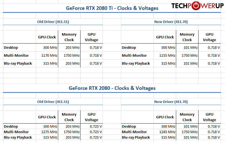Click Blu-ray Playback label in 2080 Ti new driver table
The height and width of the screenshot is (143, 225).
136,64
